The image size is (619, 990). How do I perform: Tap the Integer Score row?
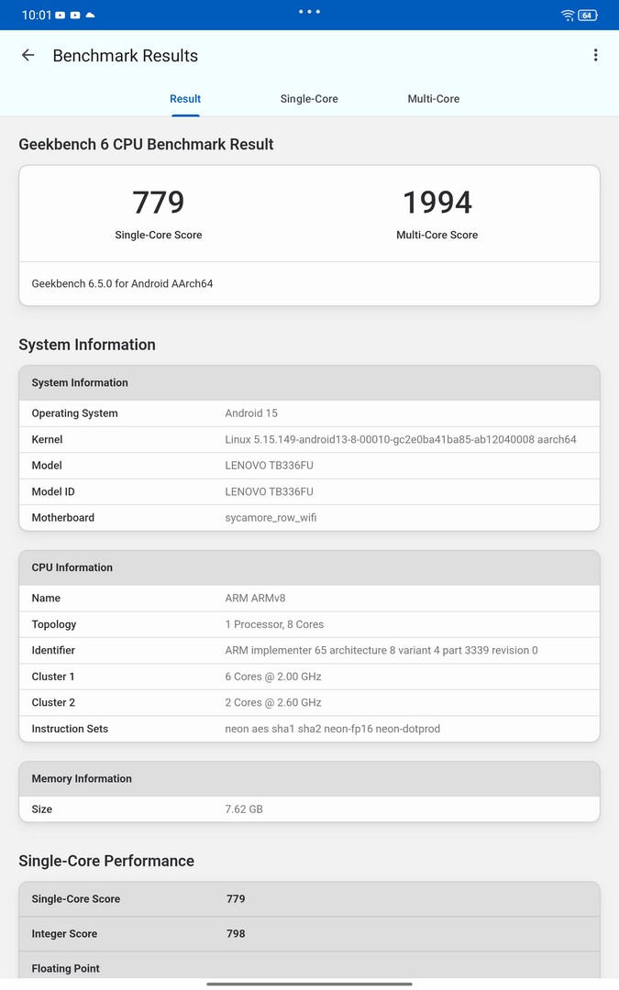[309, 934]
